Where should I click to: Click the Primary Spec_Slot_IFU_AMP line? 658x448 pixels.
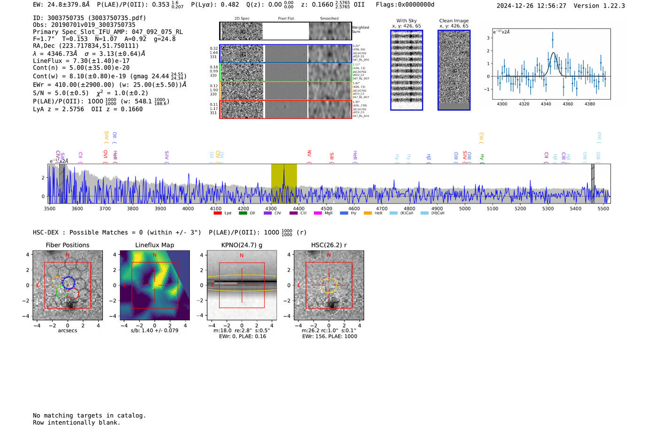(108, 32)
